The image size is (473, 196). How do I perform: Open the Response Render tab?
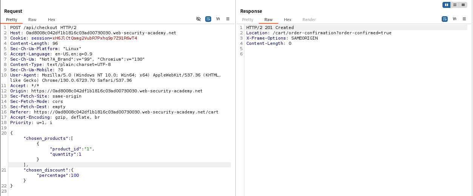pos(309,20)
